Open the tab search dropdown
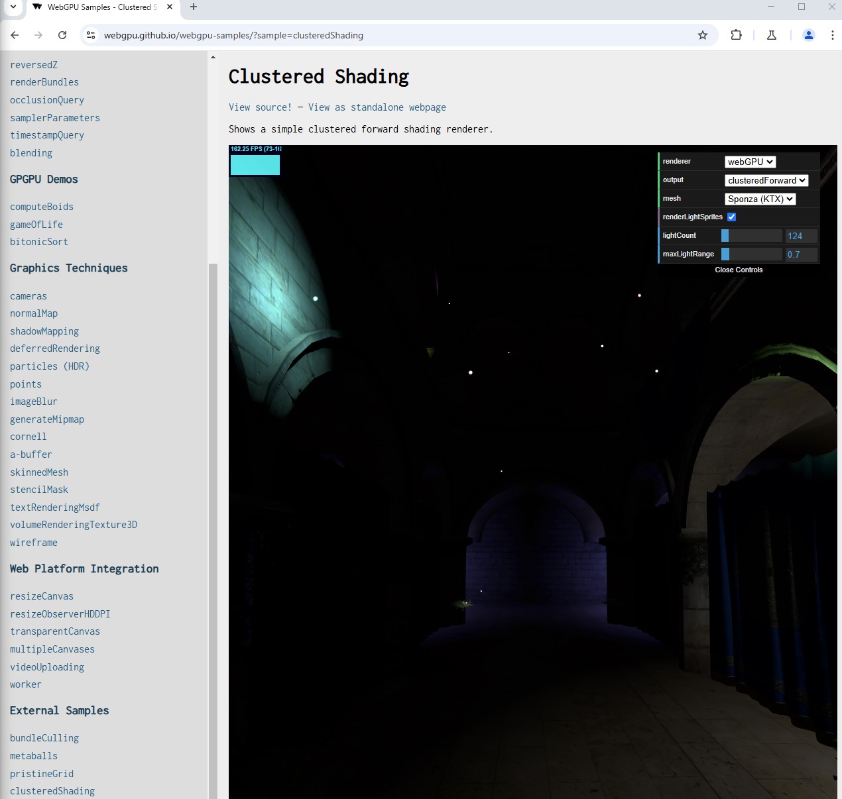This screenshot has height=799, width=842. pyautogui.click(x=13, y=7)
